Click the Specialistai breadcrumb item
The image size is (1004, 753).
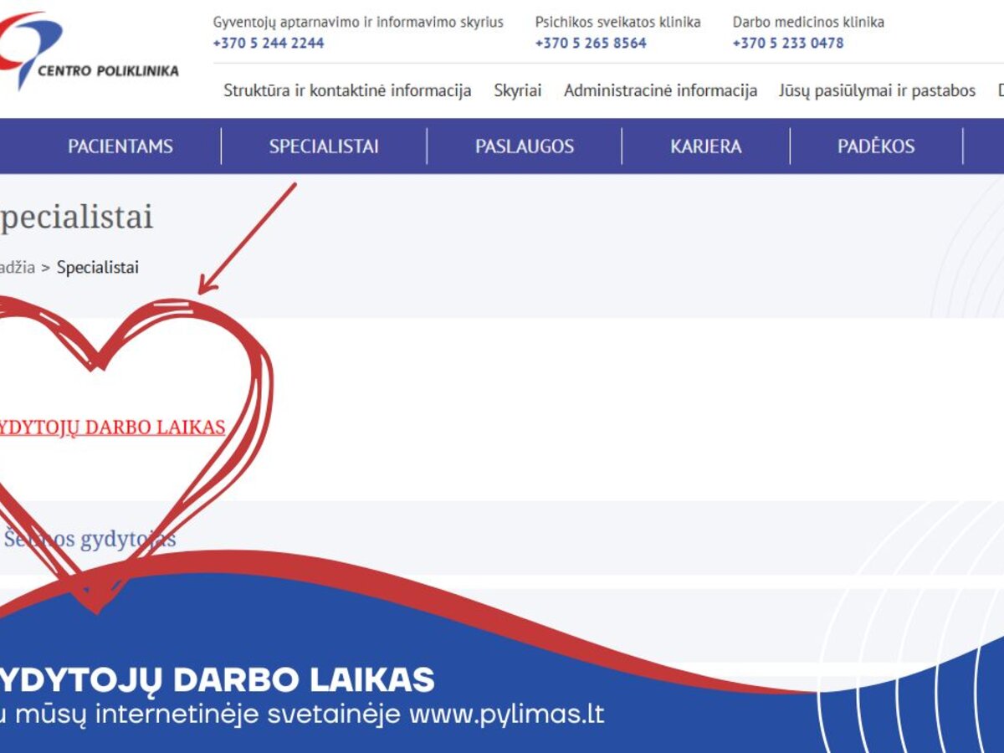98,268
